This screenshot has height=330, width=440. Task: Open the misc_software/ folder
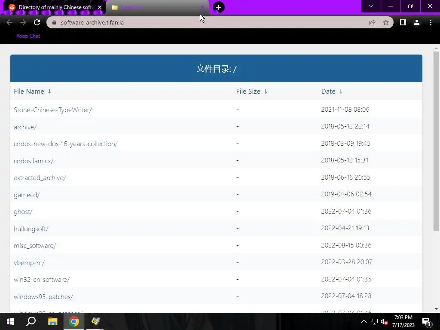coord(35,245)
